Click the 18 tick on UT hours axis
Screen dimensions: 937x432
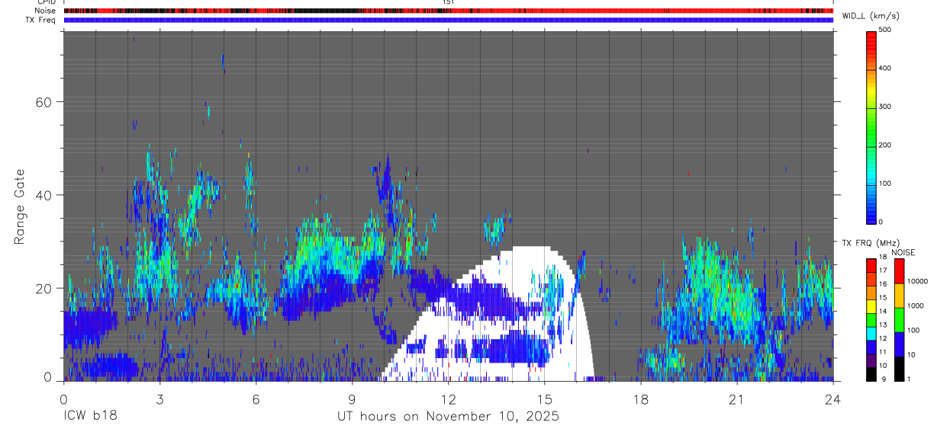point(641,398)
